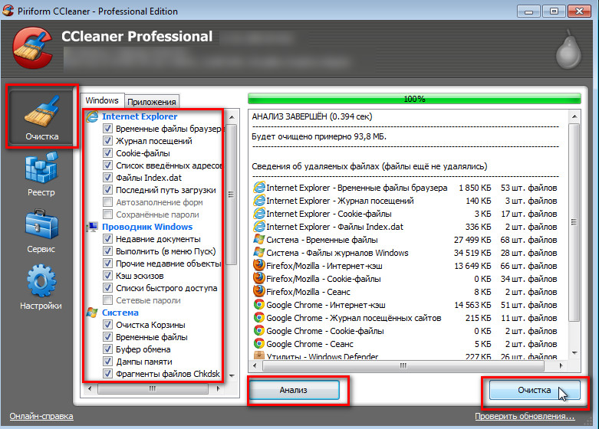Viewport: 599px width, 429px height.
Task: Open the Очистка (Cleaner) sidebar section
Action: click(x=42, y=117)
